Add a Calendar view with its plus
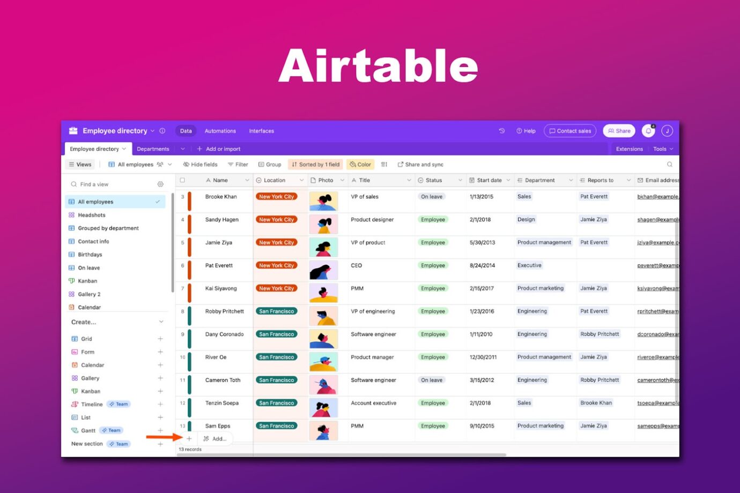Image resolution: width=740 pixels, height=493 pixels. click(160, 365)
